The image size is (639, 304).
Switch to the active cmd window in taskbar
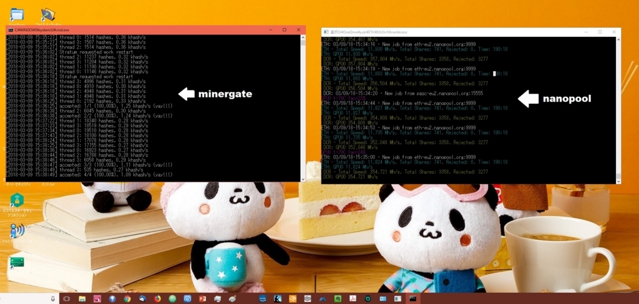(x=413, y=299)
